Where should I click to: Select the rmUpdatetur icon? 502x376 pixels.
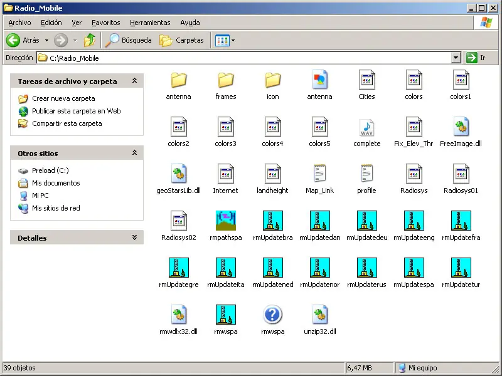point(461,268)
